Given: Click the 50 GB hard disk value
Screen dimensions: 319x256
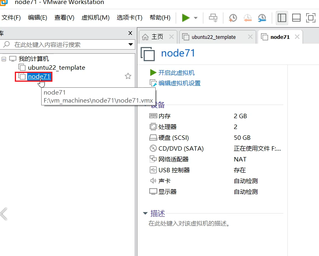Looking at the screenshot, I should 242,138.
